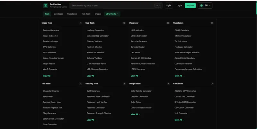Open JWT Generator tool
Viewport: 257px width, 129px height.
coord(93,91)
